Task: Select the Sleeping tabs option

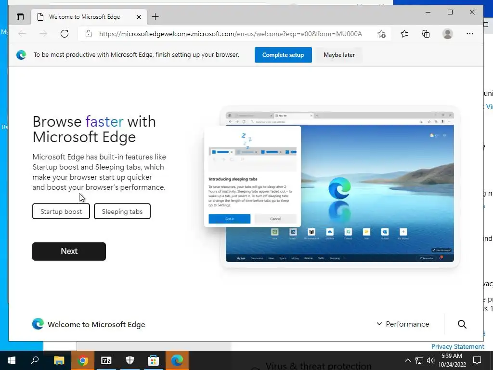Action: (x=122, y=211)
